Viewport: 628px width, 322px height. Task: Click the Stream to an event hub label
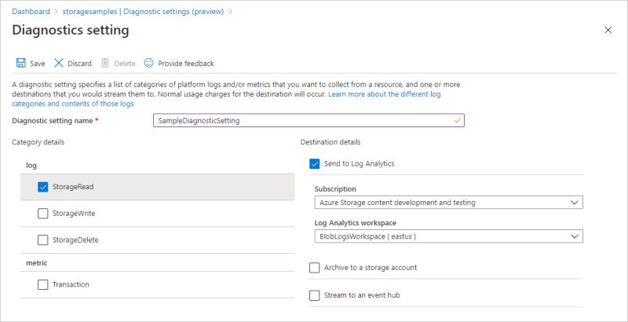[362, 295]
